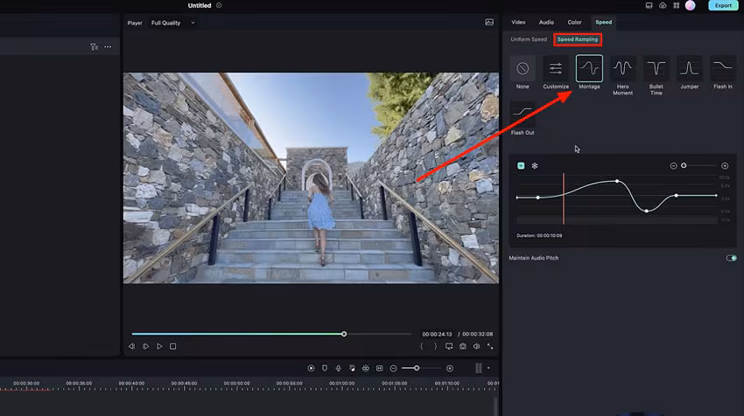Viewport: 744px width, 416px height.
Task: Open the user profile avatar
Action: click(691, 5)
